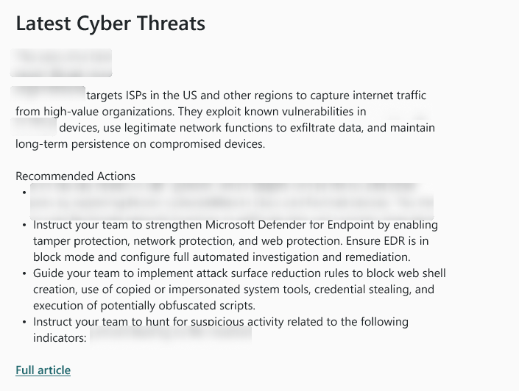Viewport: 519px width, 391px height.
Task: Click the 'hunt for suspicious activity' bullet text
Action: tap(221, 330)
